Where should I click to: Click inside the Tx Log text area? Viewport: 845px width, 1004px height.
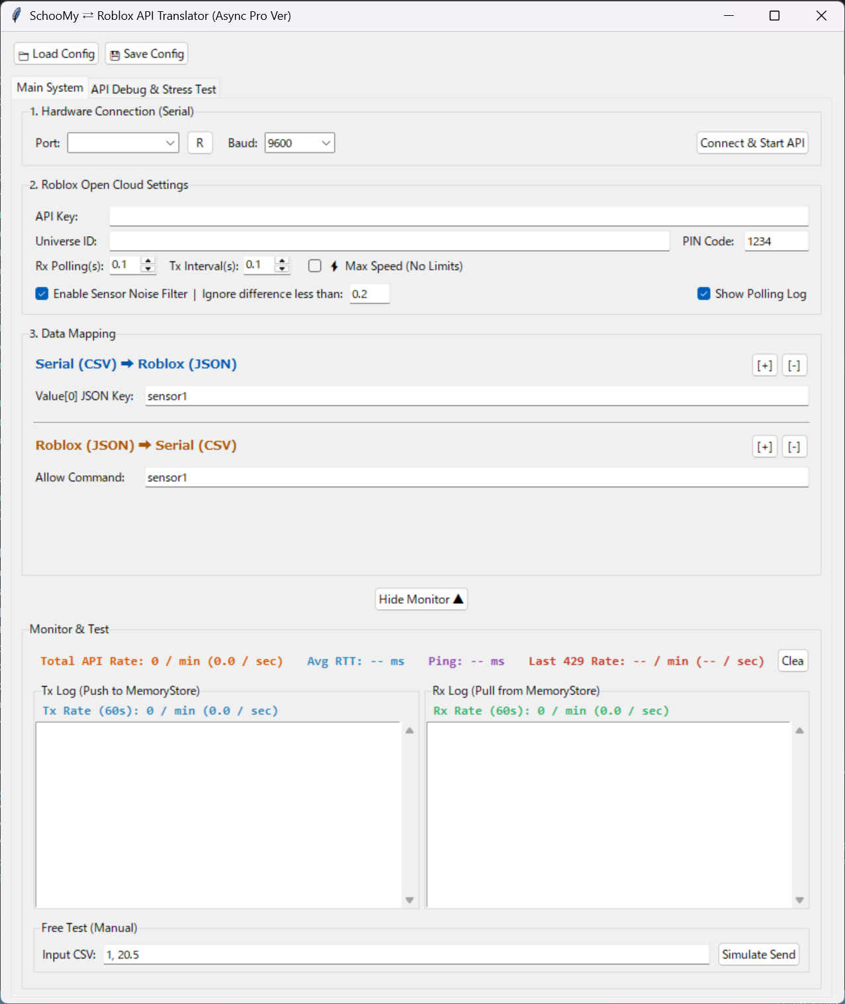pyautogui.click(x=218, y=815)
